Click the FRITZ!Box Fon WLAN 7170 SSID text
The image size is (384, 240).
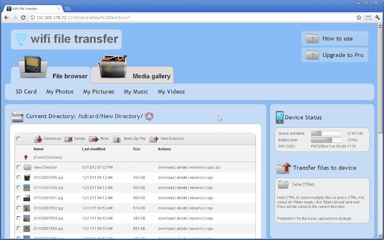(333, 146)
